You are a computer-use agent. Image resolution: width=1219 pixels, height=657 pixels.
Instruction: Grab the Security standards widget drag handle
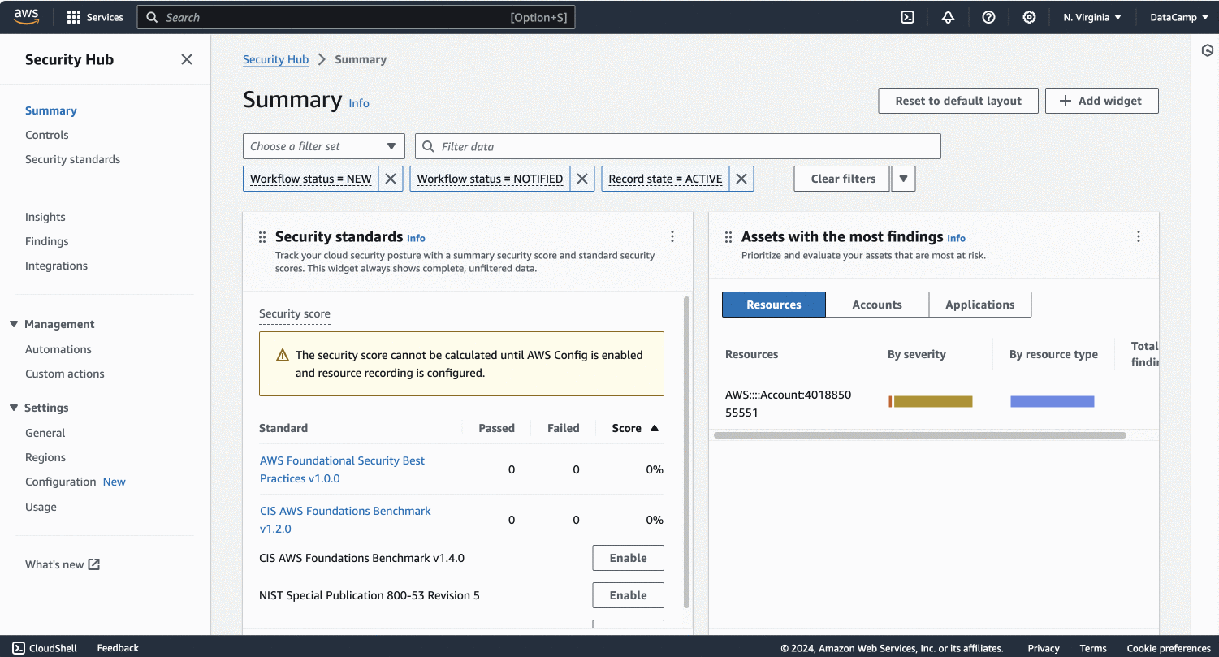point(262,237)
